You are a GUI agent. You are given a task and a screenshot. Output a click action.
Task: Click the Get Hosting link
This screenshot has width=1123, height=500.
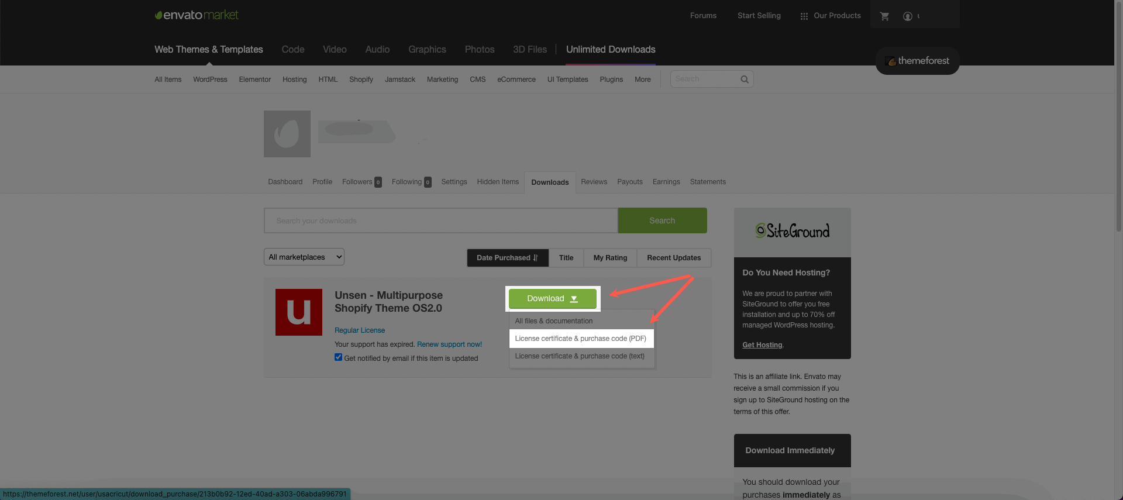(x=762, y=345)
